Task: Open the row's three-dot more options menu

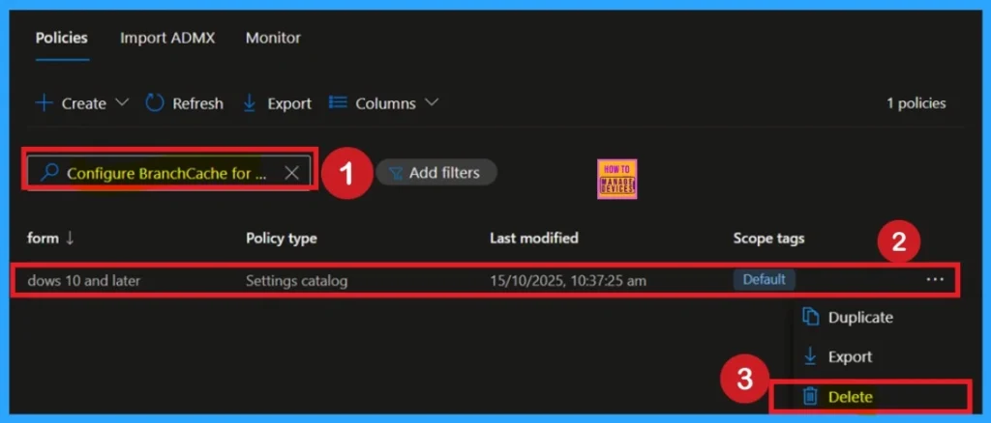Action: (934, 279)
